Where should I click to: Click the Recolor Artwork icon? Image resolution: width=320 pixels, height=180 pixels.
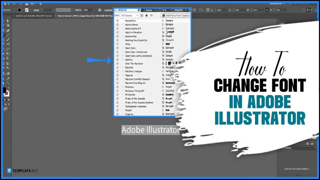100,10
